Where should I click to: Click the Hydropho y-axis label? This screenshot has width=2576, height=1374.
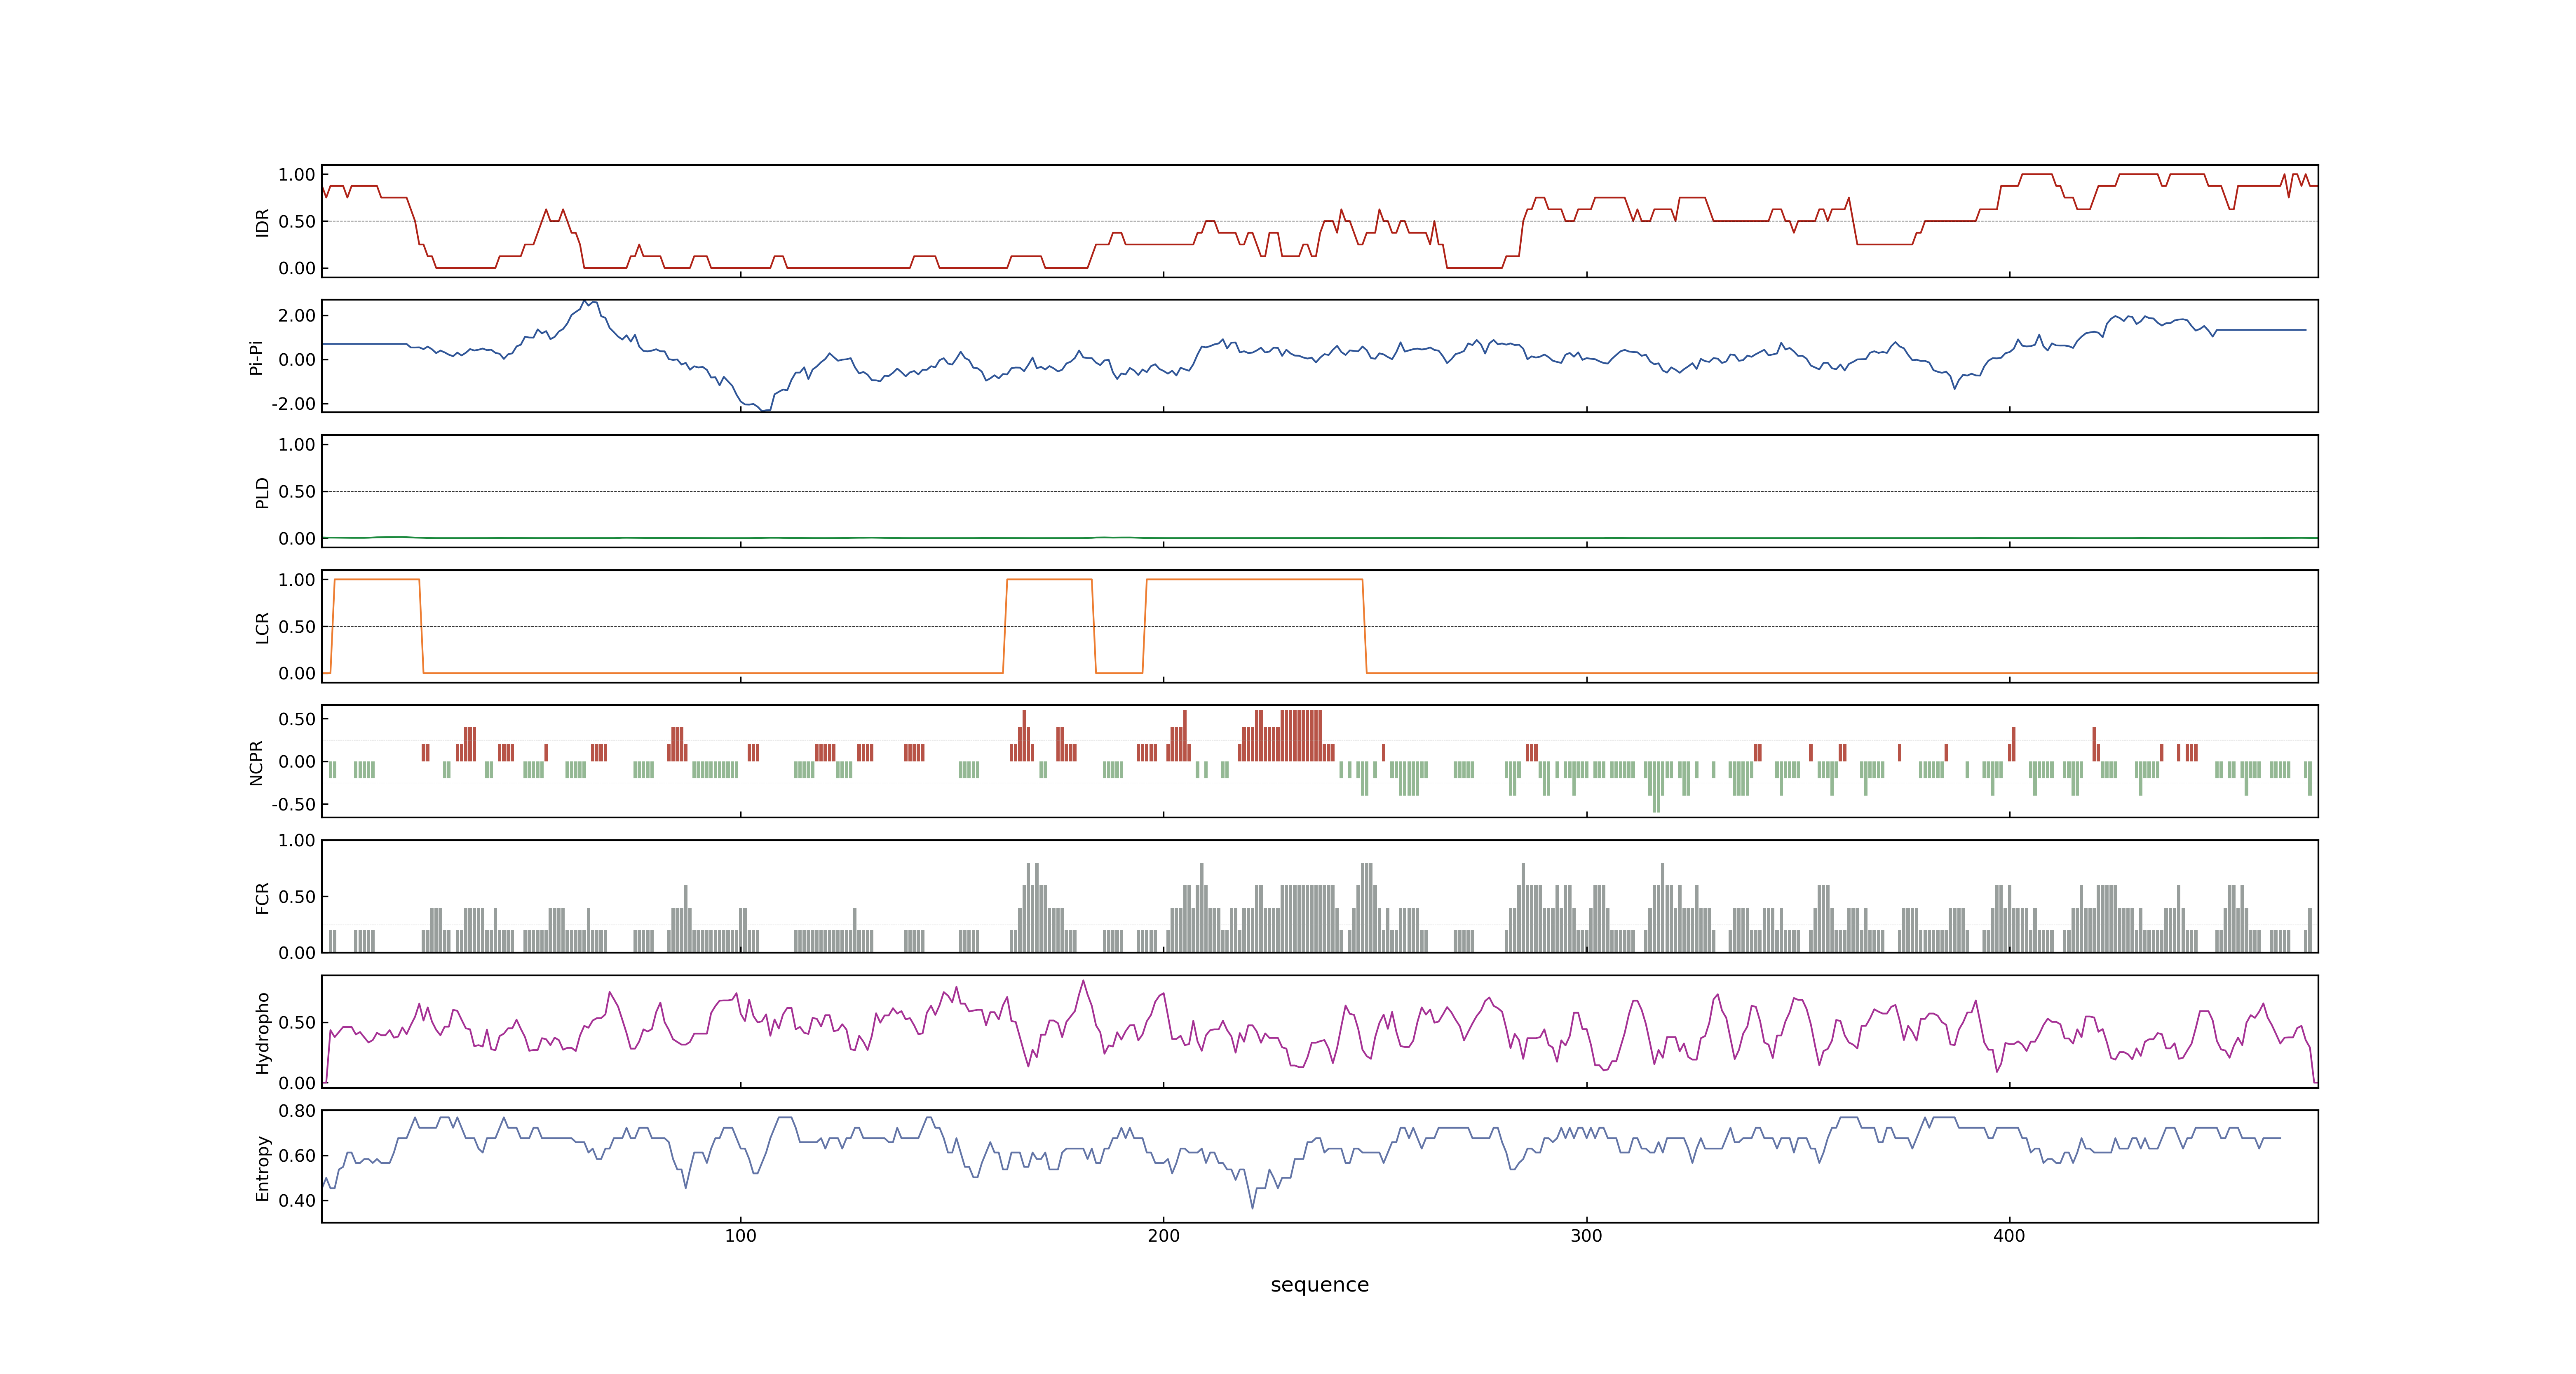pyautogui.click(x=263, y=1033)
